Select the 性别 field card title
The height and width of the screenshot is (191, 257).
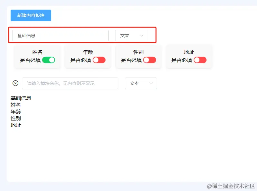[138, 52]
